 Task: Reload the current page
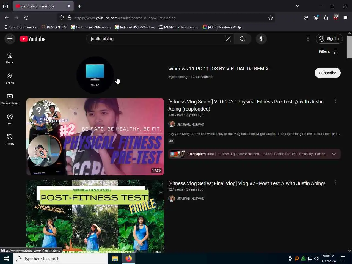click(x=26, y=18)
